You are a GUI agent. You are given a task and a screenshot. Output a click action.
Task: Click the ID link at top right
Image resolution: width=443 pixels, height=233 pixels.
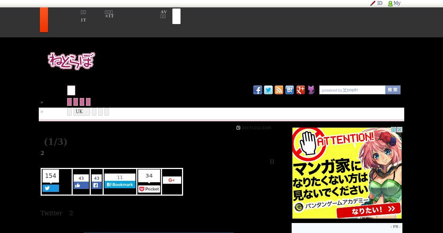click(x=380, y=3)
